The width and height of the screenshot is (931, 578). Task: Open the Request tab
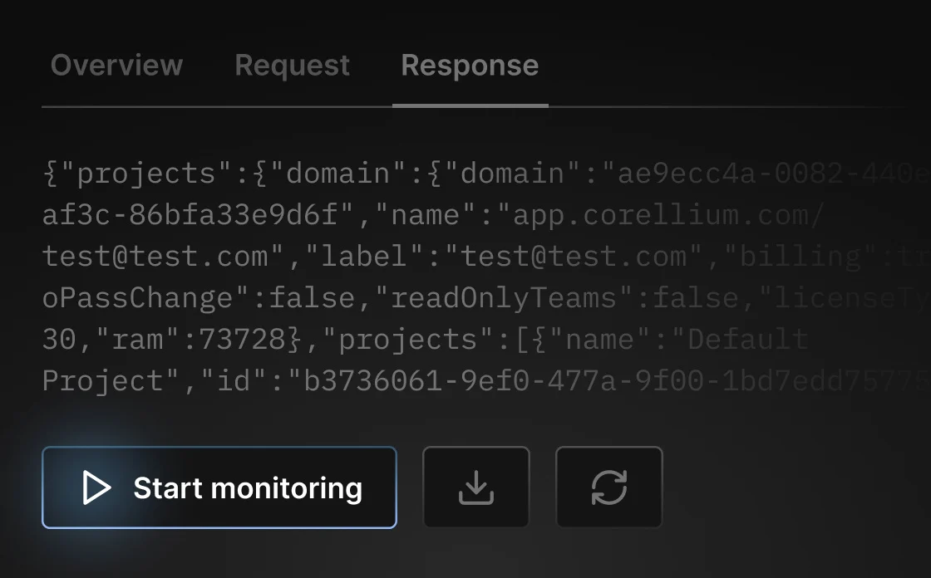292,66
